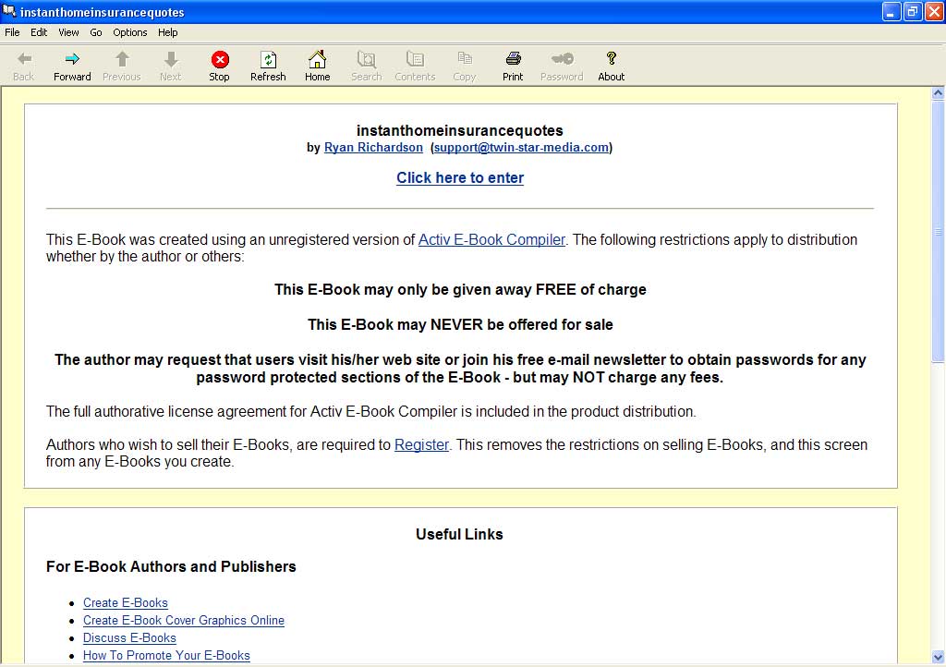Click the 'Click here to enter' link
Viewport: 946px width, 667px height.
coord(460,178)
